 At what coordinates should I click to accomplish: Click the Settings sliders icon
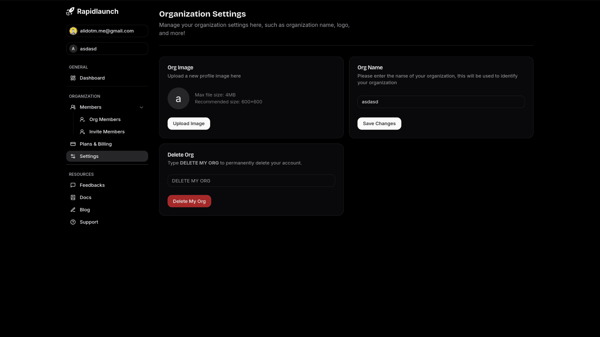73,156
